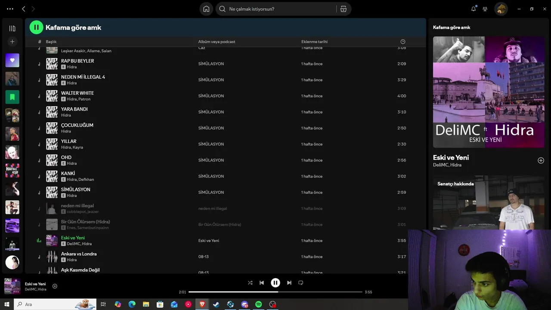The width and height of the screenshot is (551, 310).
Task: Open the user profile avatar menu
Action: point(501,9)
